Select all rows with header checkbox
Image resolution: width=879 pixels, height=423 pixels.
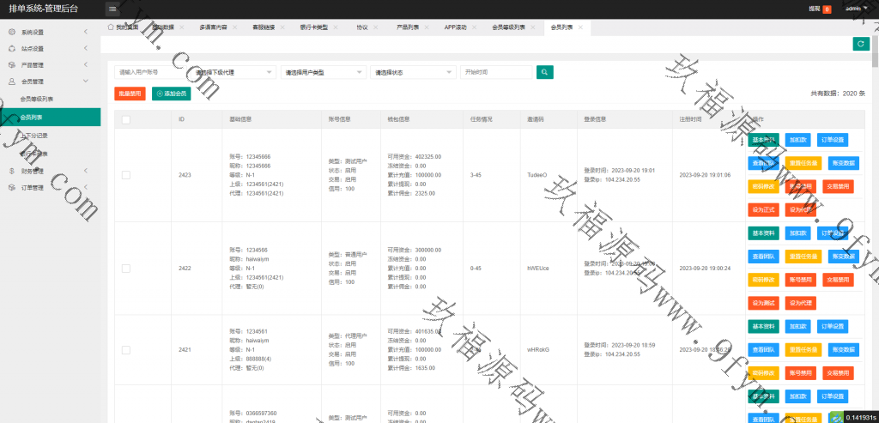coord(126,119)
